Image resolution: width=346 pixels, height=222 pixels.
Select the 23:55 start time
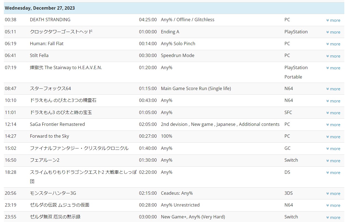10,217
